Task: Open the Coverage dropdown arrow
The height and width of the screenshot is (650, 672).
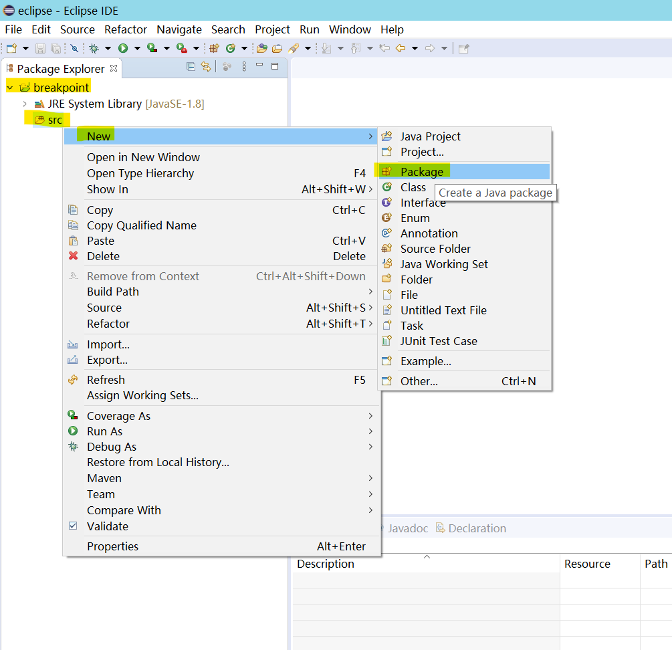Action: 166,48
